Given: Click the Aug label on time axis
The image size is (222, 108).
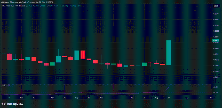Looking at the screenshot, I should pos(156,98).
